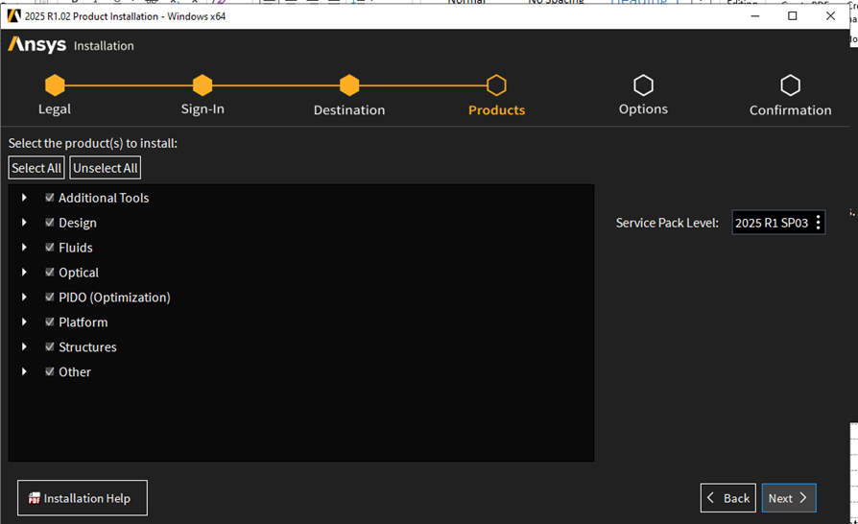
Task: Open the Service Pack Level dropdown
Action: (778, 223)
